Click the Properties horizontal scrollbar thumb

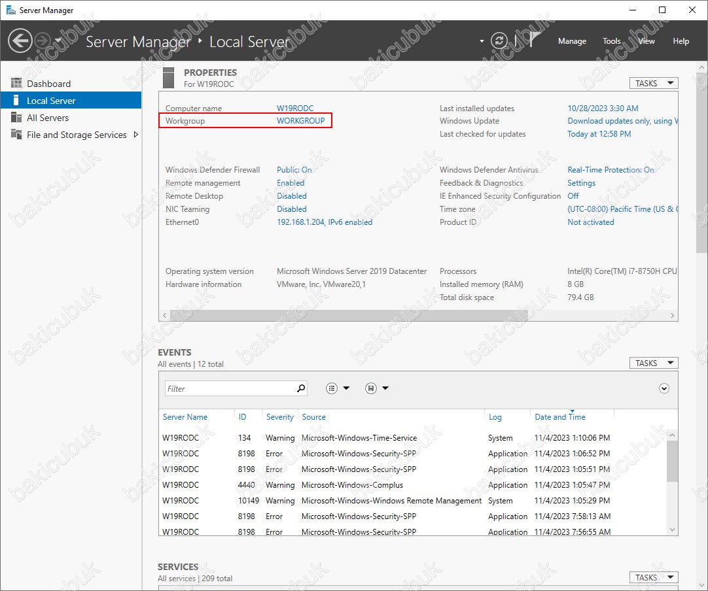coord(348,315)
